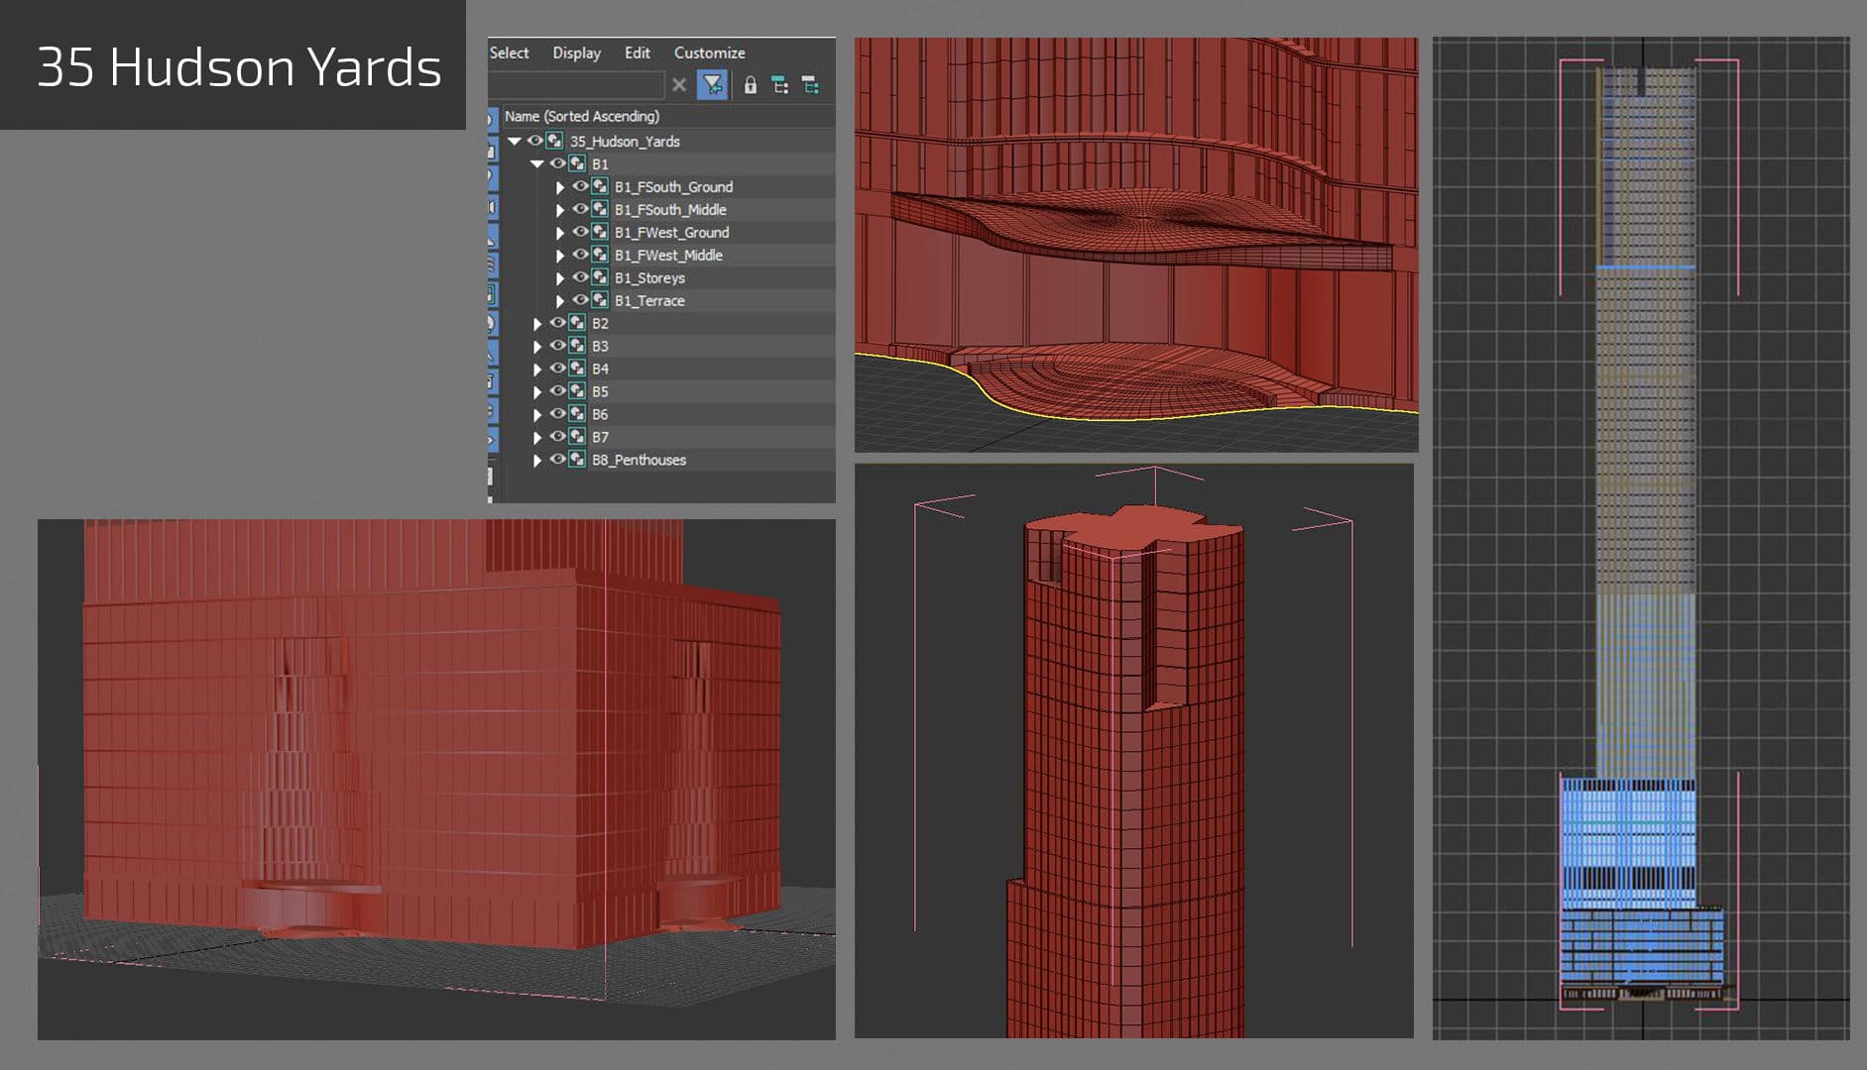Select the B5 label
1867x1070 pixels.
600,392
